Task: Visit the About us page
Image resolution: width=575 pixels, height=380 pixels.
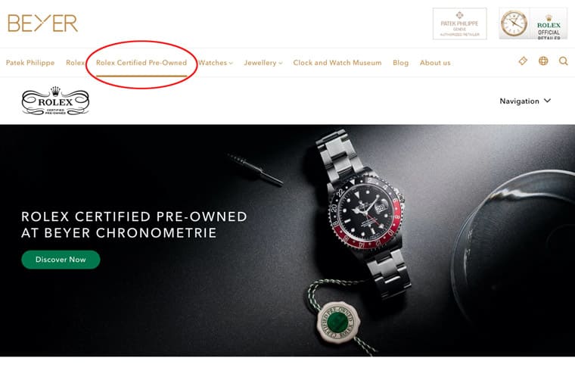Action: click(435, 63)
